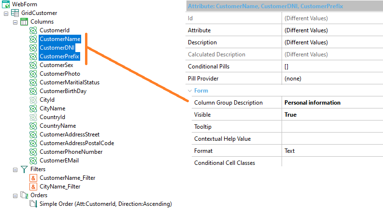Click the Filters funnel icon
This screenshot has width=383, height=215.
coord(24,169)
